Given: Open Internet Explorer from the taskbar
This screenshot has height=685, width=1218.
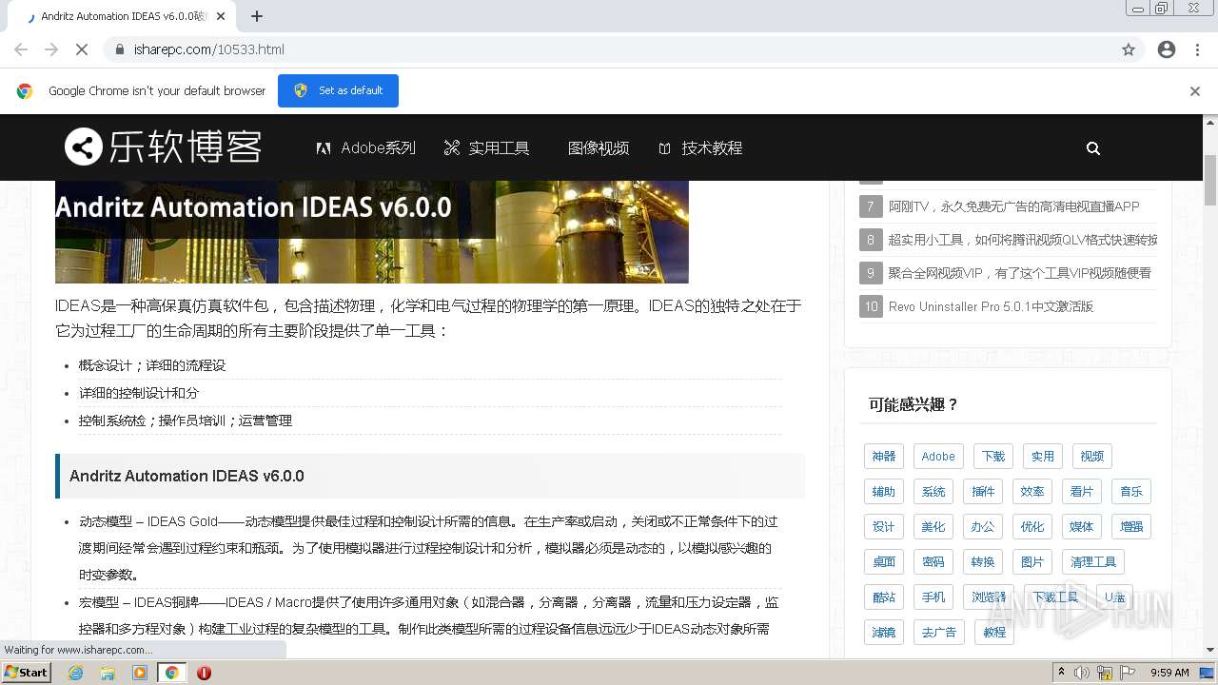Looking at the screenshot, I should 76,673.
